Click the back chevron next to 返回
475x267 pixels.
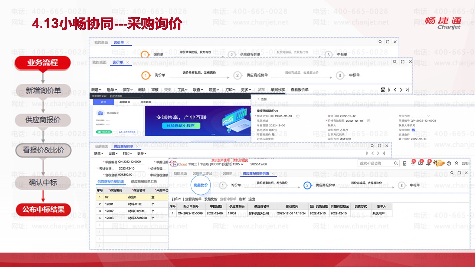coord(258,99)
